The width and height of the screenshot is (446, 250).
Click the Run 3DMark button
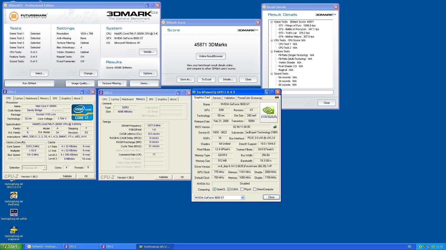click(29, 83)
